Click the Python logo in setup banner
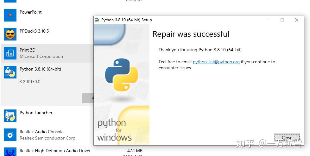 (121, 75)
